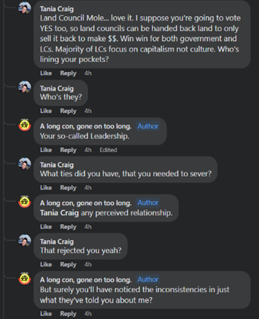Click page avatar beside "any perceived relationship" comment
The height and width of the screenshot is (319, 259).
tap(25, 202)
